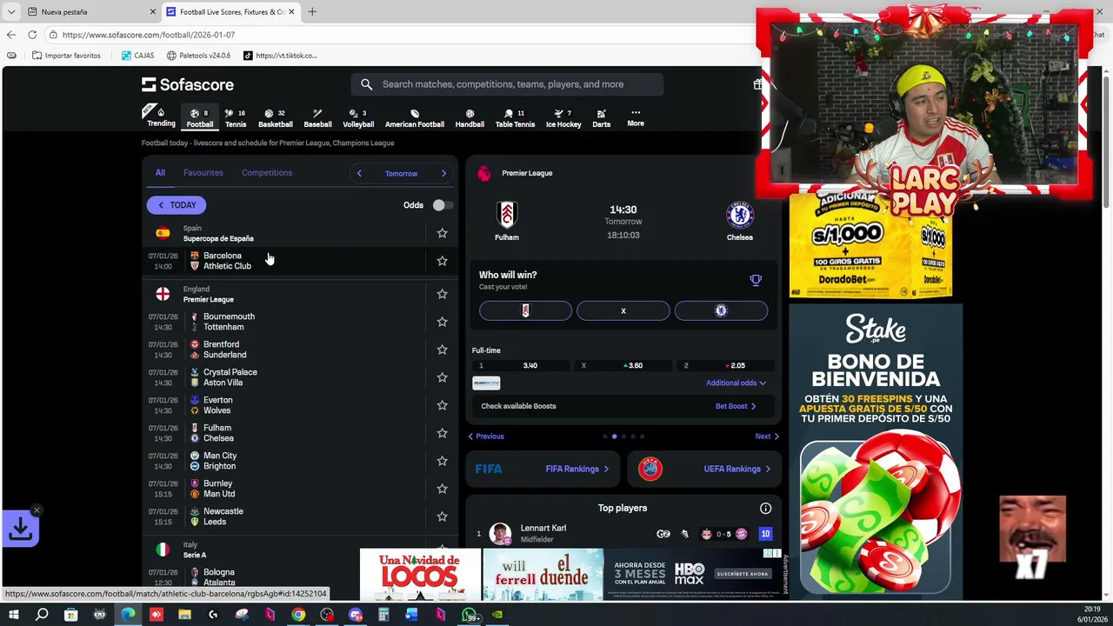Click the Premier League header link
Image resolution: width=1113 pixels, height=626 pixels.
tap(527, 173)
